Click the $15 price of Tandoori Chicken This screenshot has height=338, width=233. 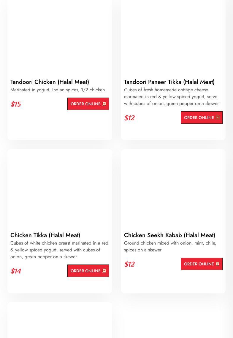15,104
